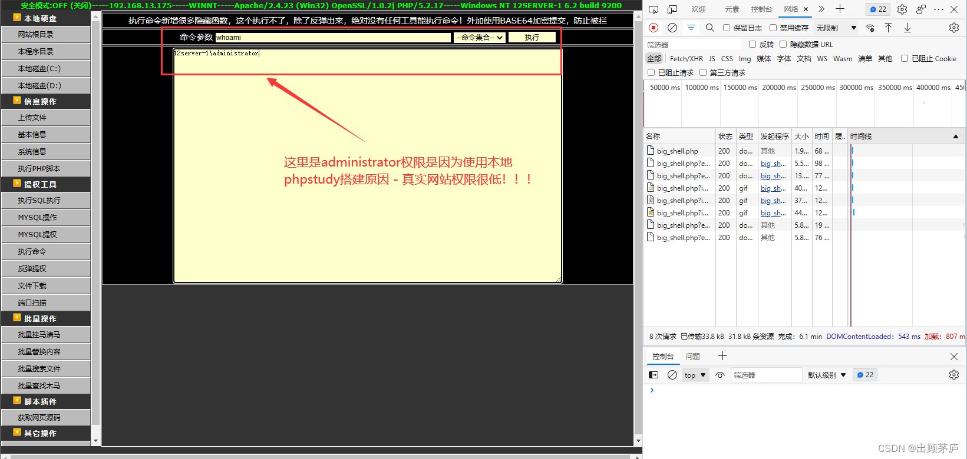Add a new DevTools tab plus icon

click(840, 9)
